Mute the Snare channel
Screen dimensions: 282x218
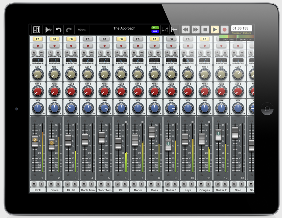click(x=51, y=184)
